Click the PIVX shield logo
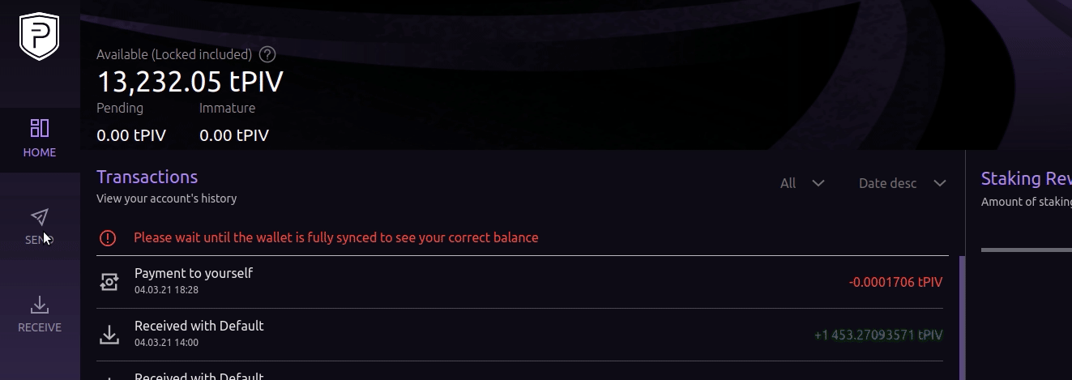1072x380 pixels. pos(40,37)
